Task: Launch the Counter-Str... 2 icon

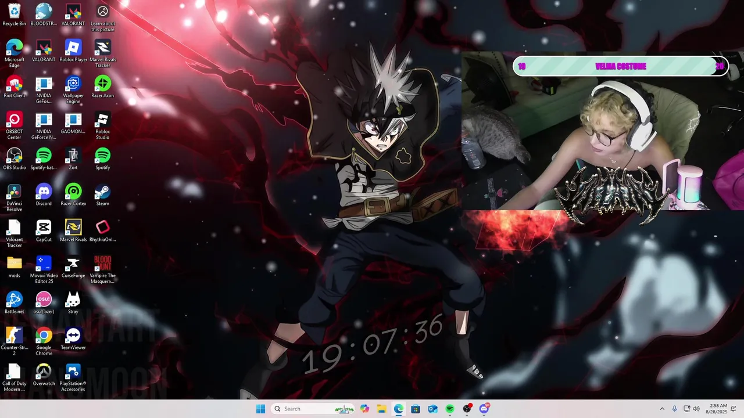Action: (14, 342)
